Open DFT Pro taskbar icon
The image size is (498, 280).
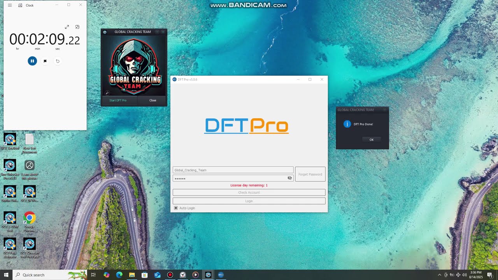pyautogui.click(x=221, y=275)
